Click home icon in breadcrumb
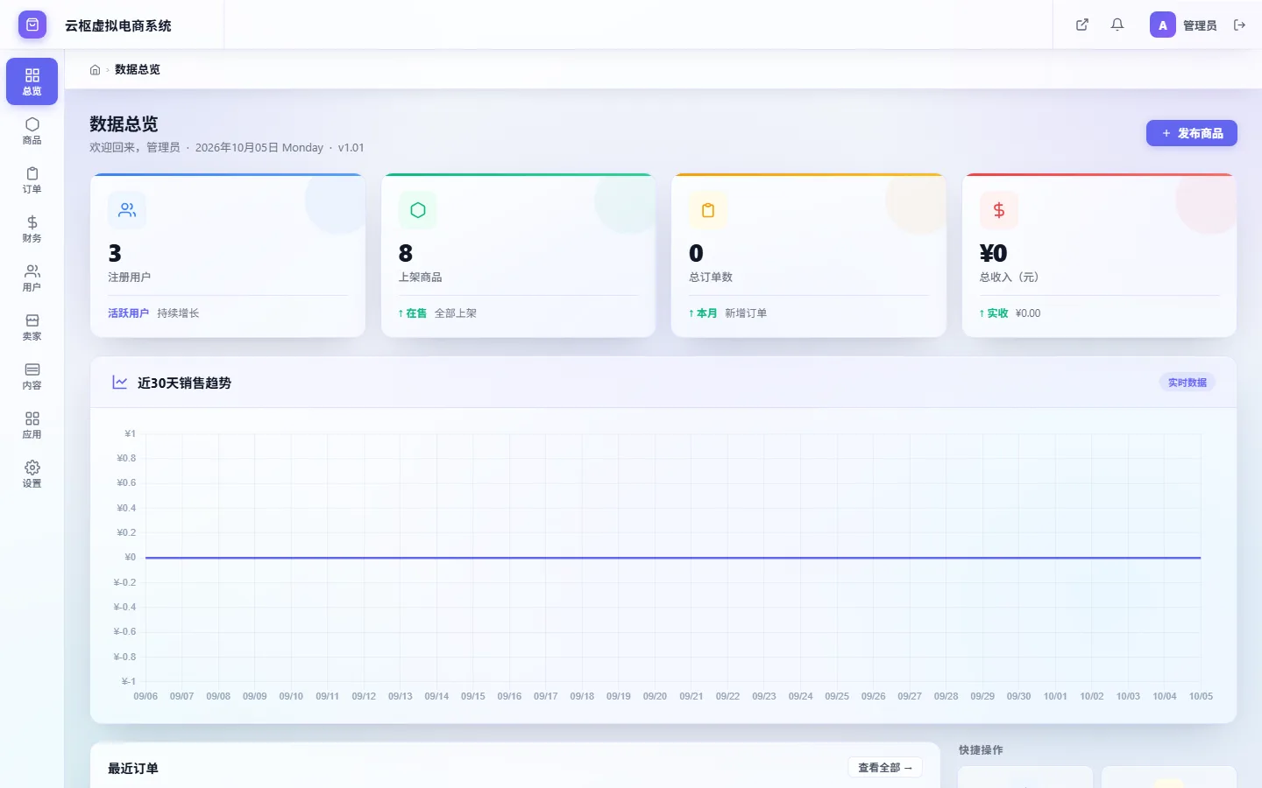This screenshot has height=788, width=1262. pyautogui.click(x=95, y=69)
